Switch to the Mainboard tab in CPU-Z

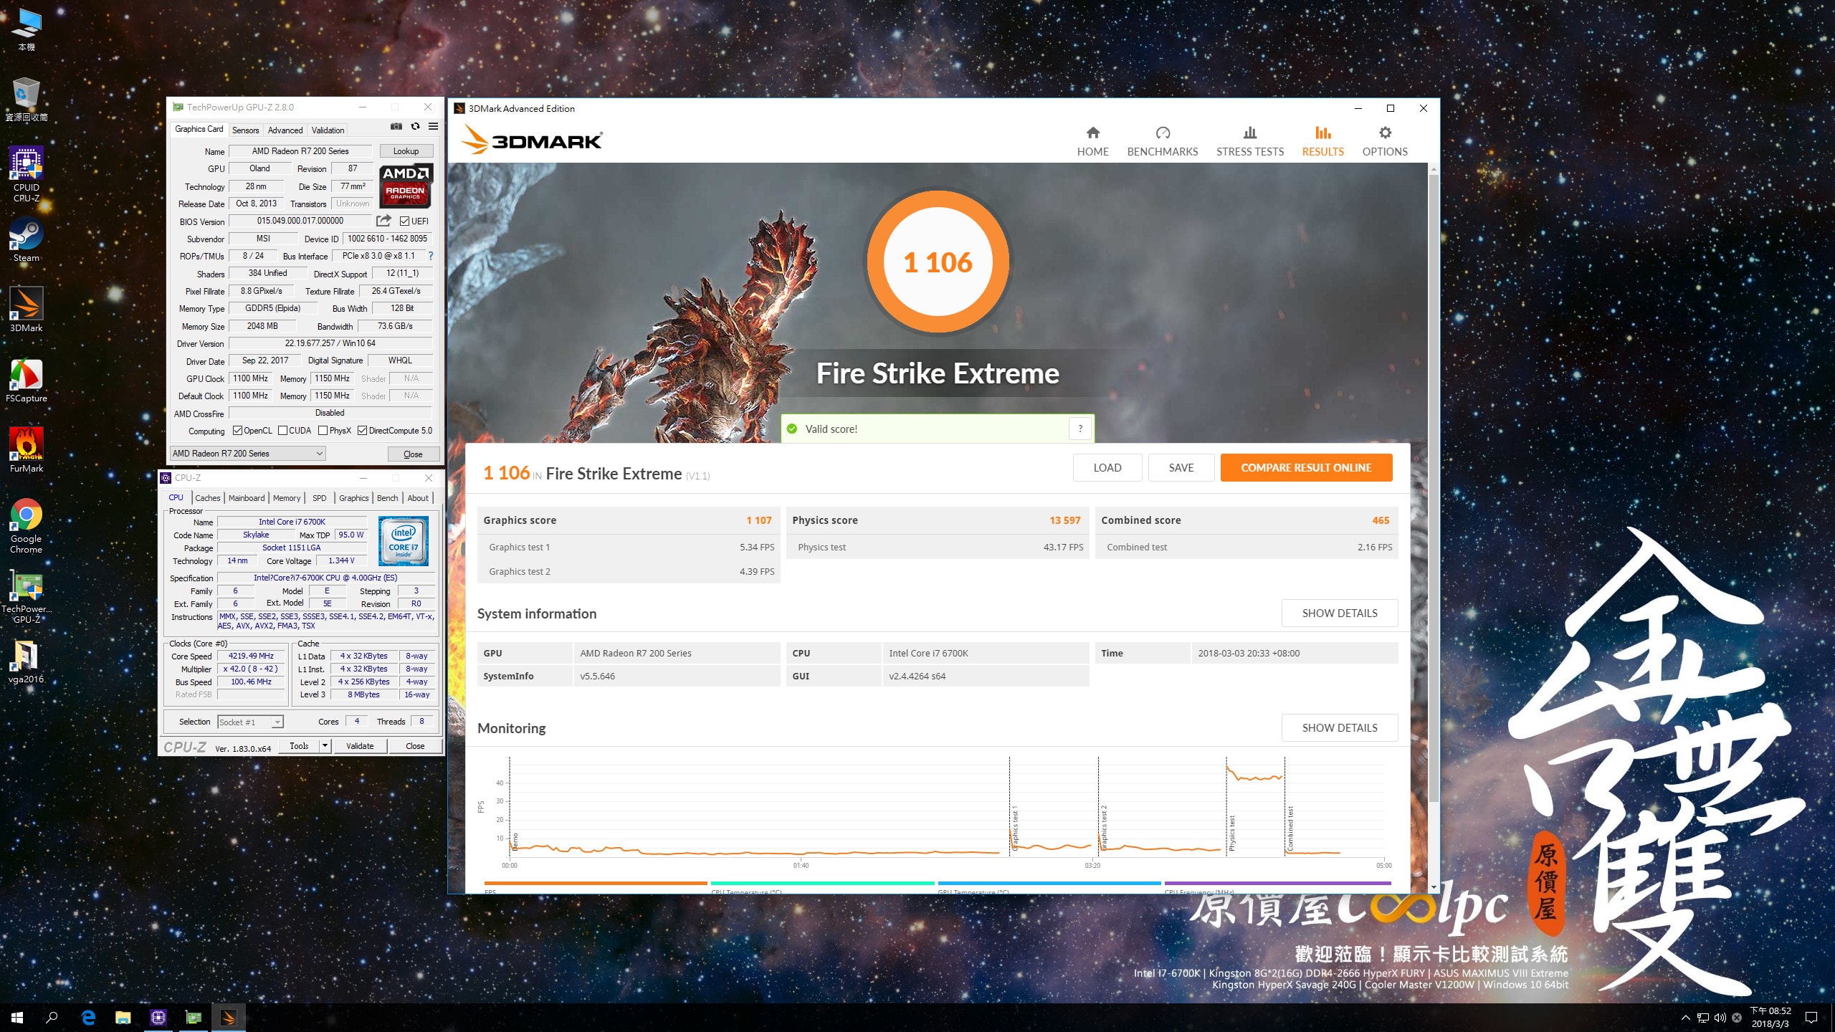247,498
